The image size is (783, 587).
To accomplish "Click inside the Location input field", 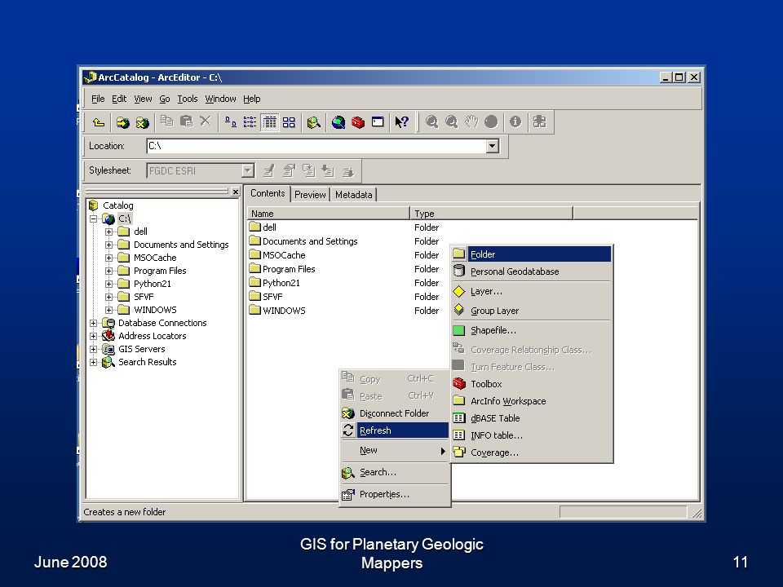I will (x=316, y=146).
